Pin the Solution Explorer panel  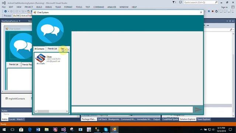230,21
